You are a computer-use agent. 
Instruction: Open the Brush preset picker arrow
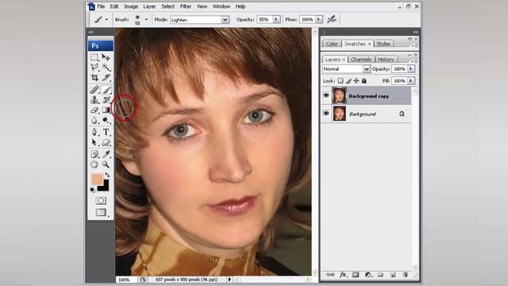coord(146,20)
